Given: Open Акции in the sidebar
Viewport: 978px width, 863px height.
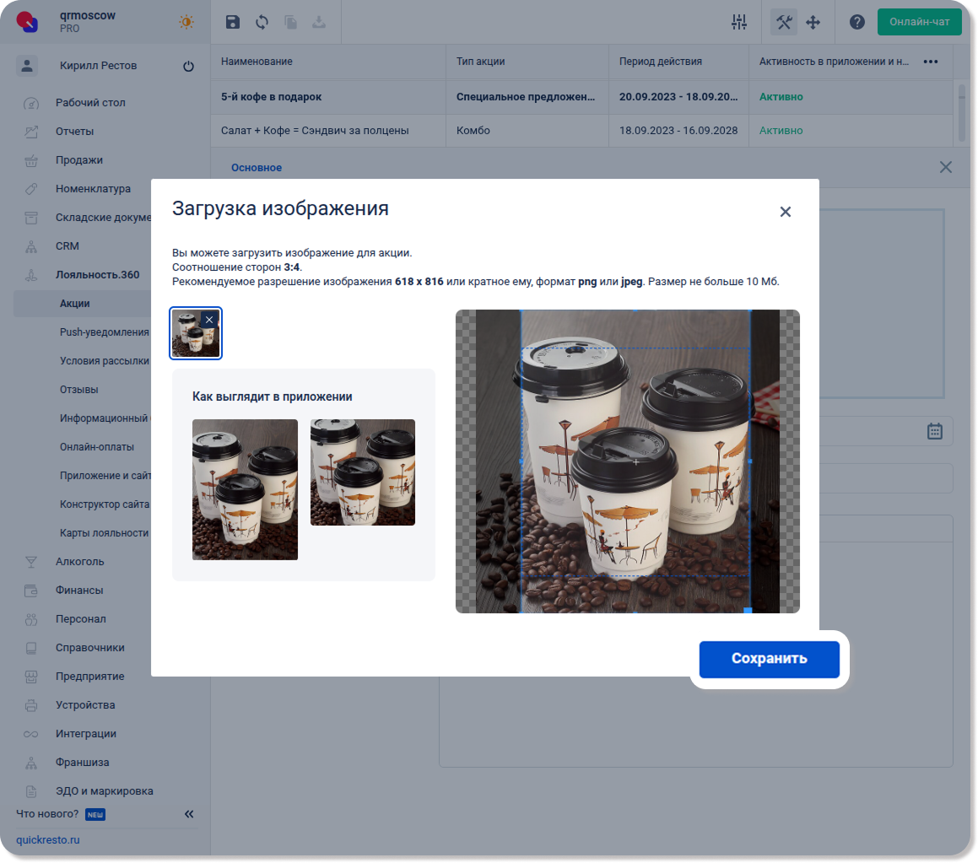Looking at the screenshot, I should point(75,304).
